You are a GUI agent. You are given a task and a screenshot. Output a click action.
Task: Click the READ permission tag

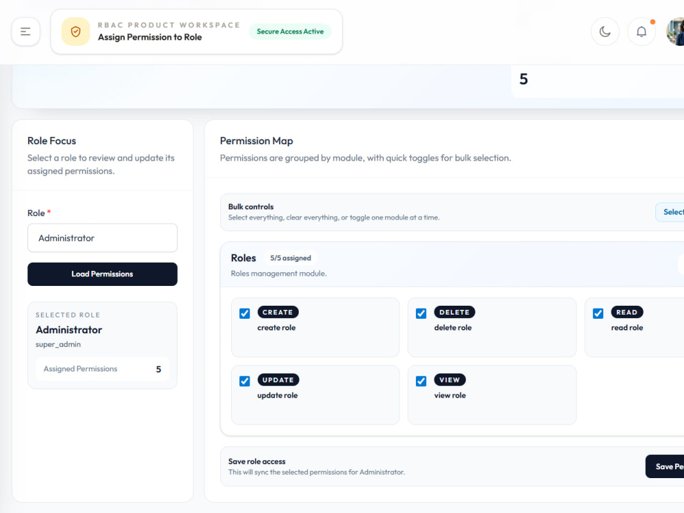click(x=627, y=312)
